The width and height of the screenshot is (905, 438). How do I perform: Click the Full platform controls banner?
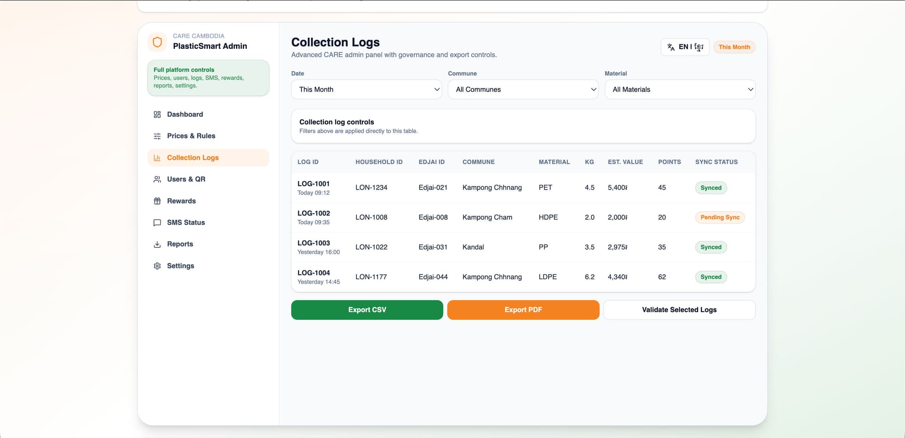[208, 78]
